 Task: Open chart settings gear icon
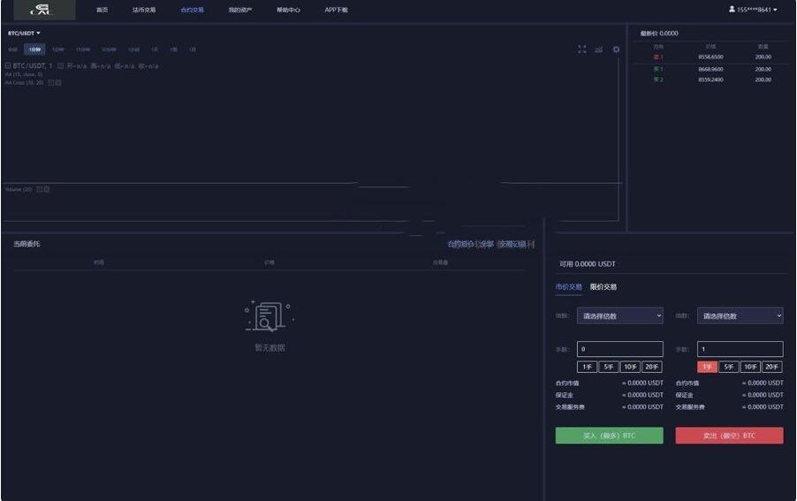pos(616,49)
